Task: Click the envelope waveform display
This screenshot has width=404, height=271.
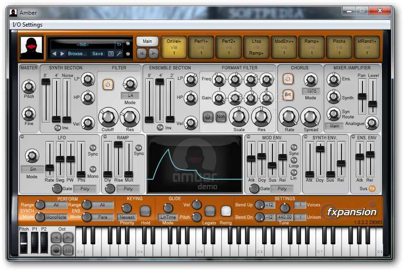Action: pos(195,165)
